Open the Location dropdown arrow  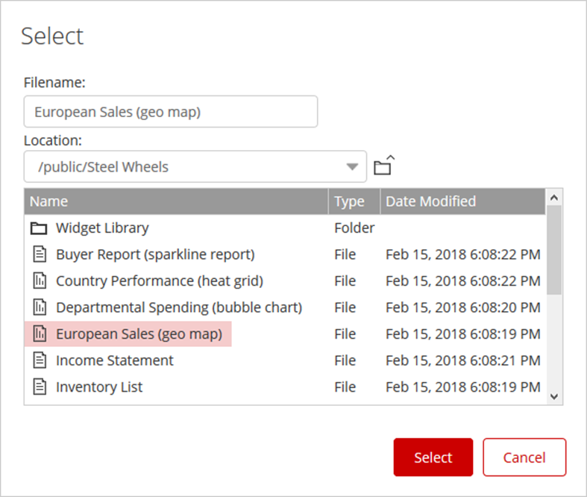point(352,166)
